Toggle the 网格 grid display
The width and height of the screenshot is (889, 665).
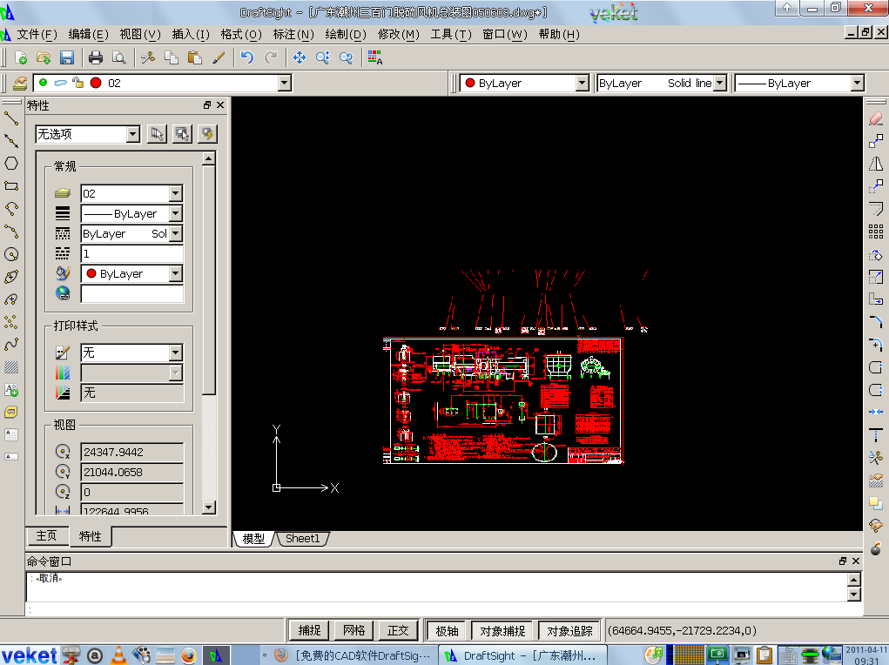[354, 630]
